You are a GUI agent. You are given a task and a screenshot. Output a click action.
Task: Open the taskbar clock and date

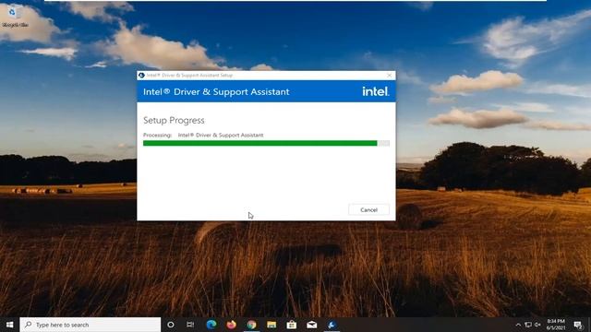click(556, 325)
